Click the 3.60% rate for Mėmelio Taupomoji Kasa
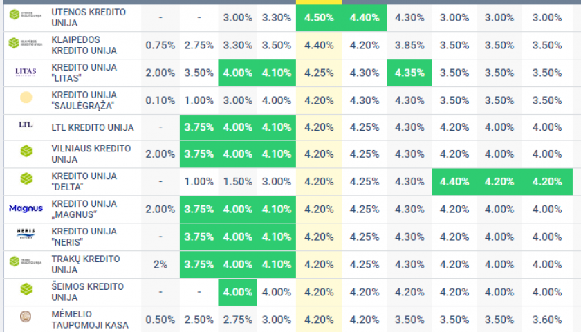This screenshot has height=332, width=581. (x=547, y=320)
